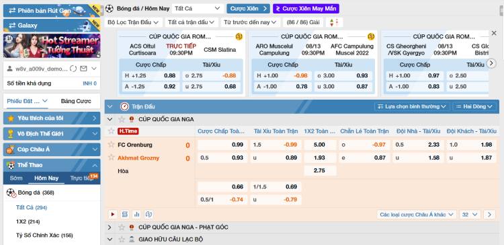
Task: Open Từ trước đến nay dropdown
Action: point(250,22)
